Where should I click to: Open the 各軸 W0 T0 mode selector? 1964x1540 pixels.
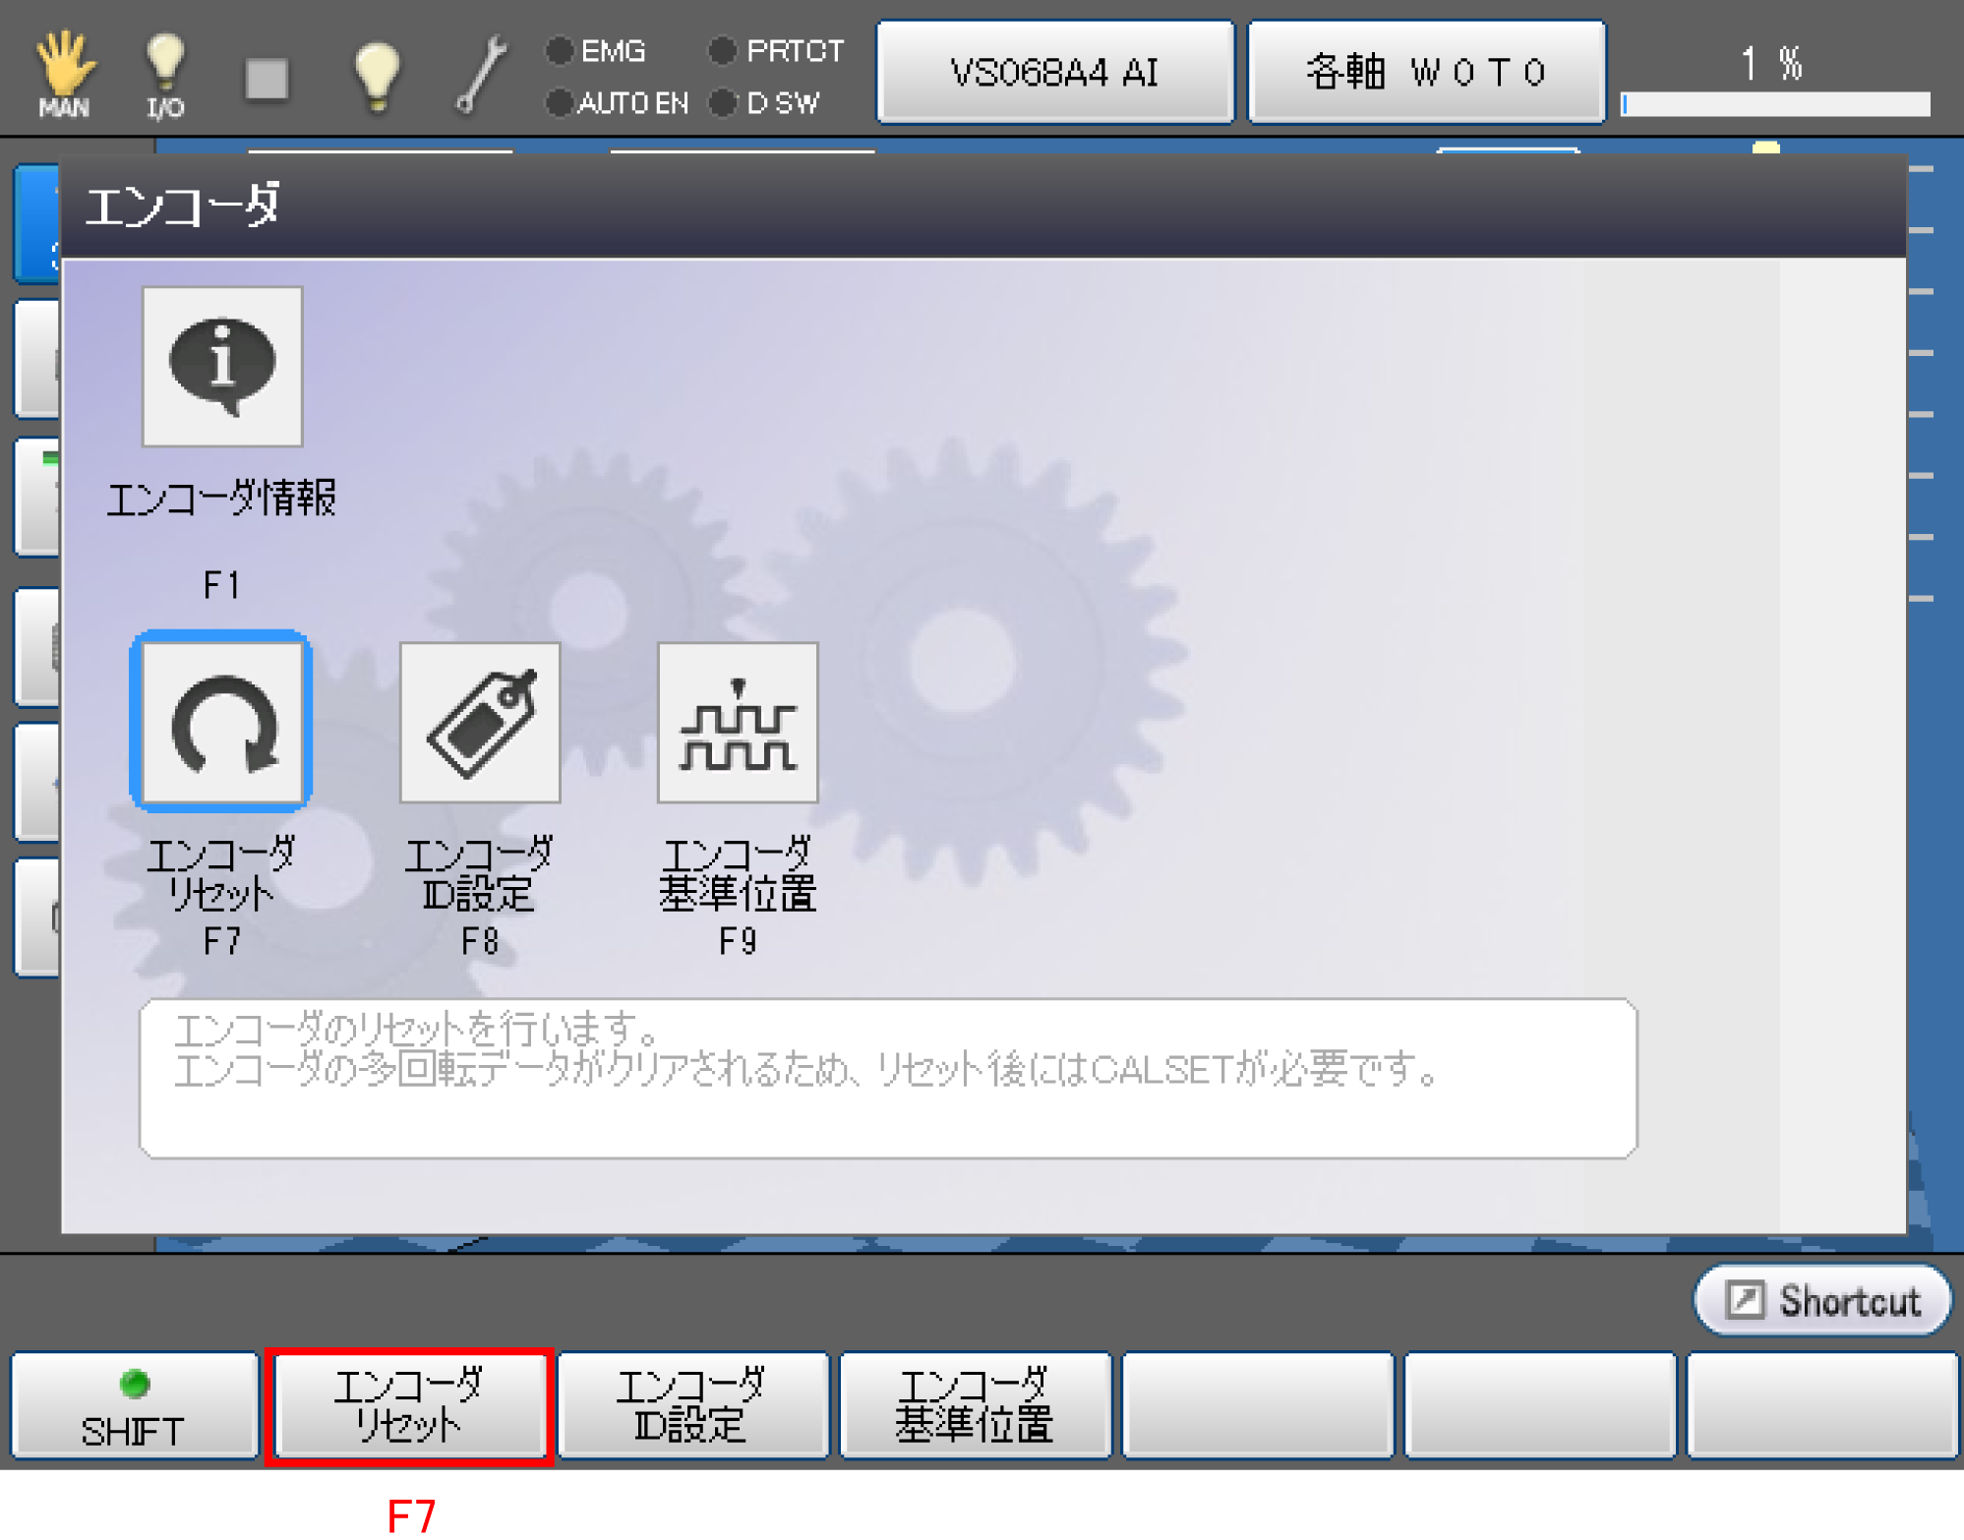tap(1426, 72)
